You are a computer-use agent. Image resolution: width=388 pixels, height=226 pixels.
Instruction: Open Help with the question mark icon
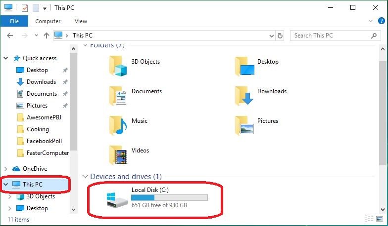coord(381,21)
